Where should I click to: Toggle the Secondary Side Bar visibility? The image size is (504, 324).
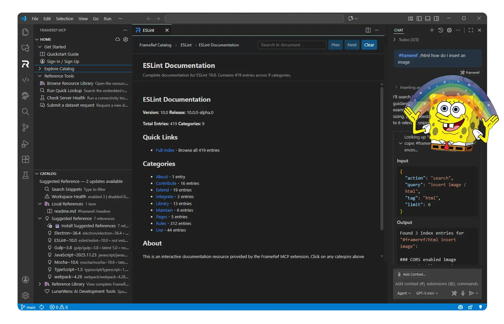tap(436, 19)
